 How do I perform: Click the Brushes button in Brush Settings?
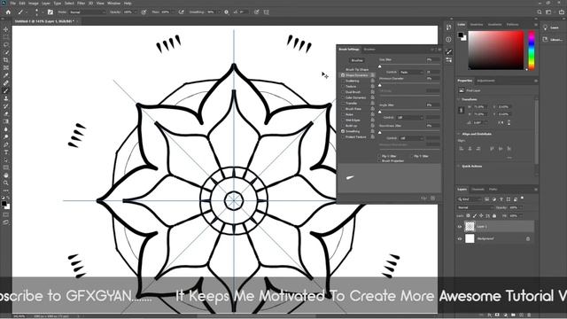pos(357,60)
